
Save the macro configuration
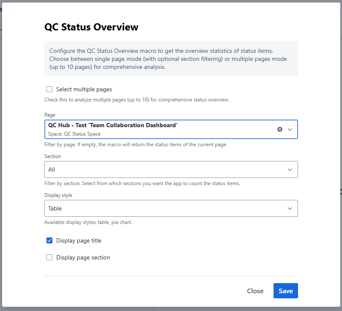285,291
